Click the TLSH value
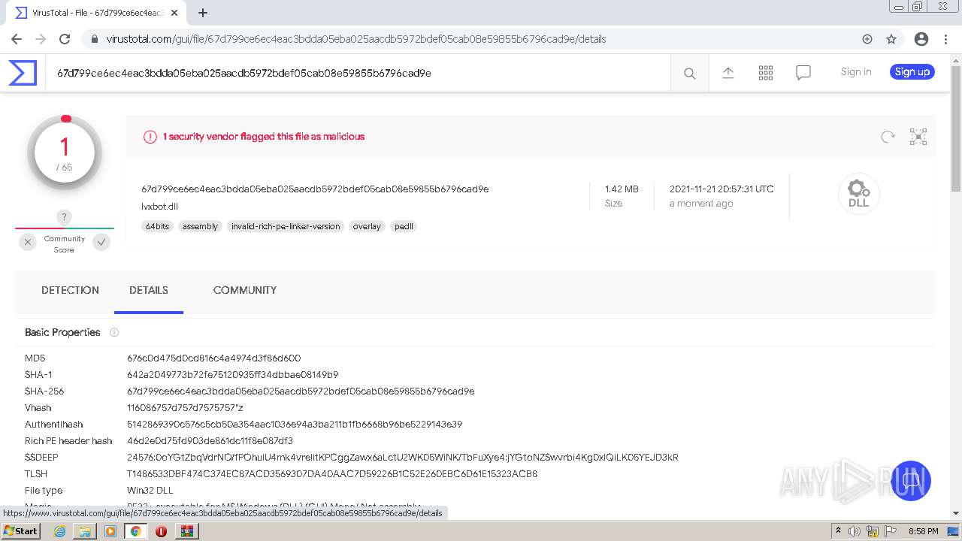 click(x=332, y=474)
